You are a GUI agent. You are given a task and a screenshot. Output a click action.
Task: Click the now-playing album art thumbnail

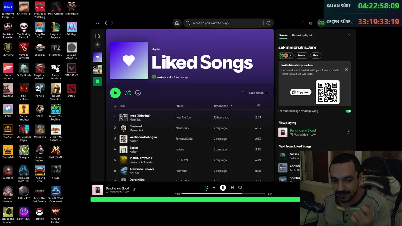point(97,190)
